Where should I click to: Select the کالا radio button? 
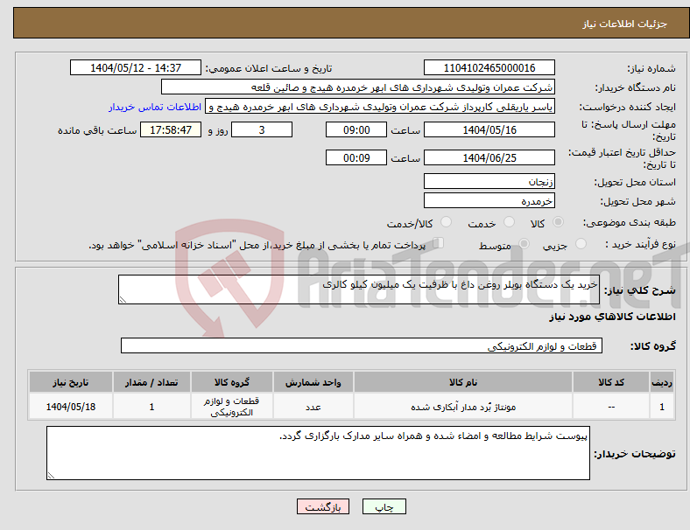(558, 222)
